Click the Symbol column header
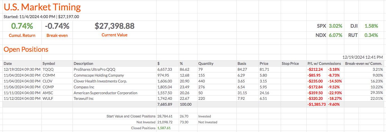386x132 pixels. 49,63
